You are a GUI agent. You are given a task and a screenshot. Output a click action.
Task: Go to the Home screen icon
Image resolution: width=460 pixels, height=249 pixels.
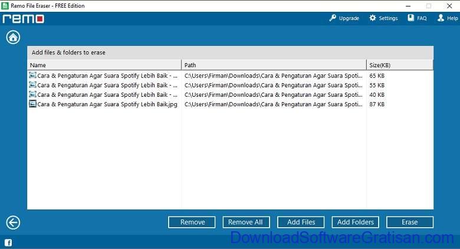(x=13, y=37)
